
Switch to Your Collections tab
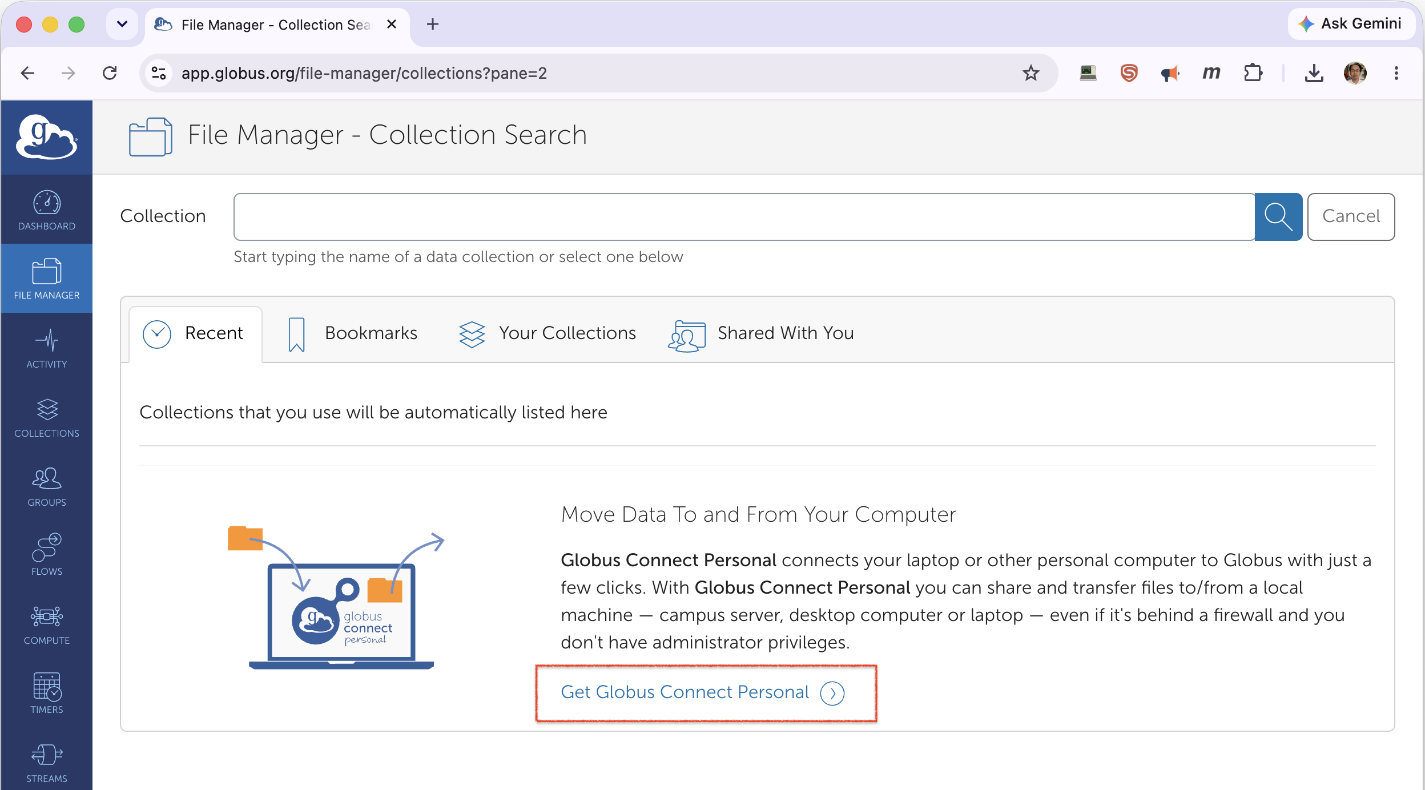pyautogui.click(x=547, y=334)
